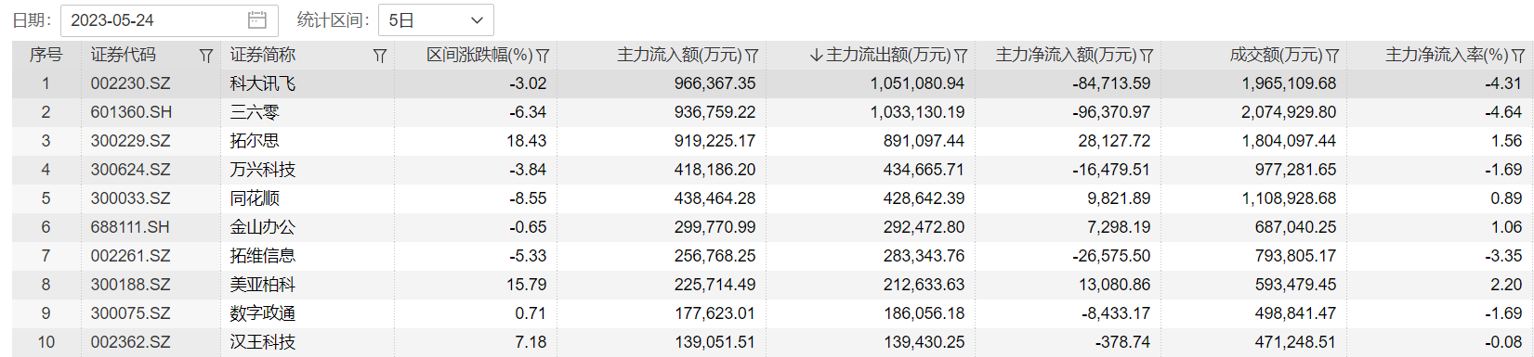The width and height of the screenshot is (1534, 357).
Task: Click the 成交额(万元) filter icon
Action: (x=1333, y=56)
